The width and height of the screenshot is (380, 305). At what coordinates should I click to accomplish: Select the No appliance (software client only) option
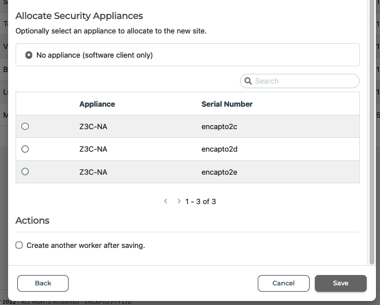pyautogui.click(x=29, y=55)
